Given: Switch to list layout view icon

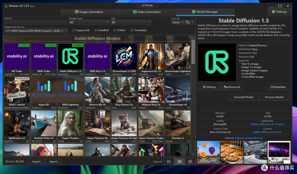Looking at the screenshot, I should [x=169, y=162].
